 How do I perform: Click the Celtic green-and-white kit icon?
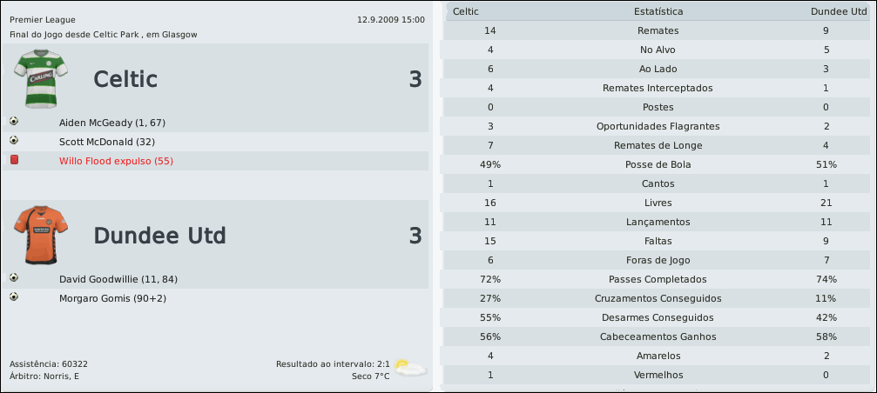[x=35, y=77]
